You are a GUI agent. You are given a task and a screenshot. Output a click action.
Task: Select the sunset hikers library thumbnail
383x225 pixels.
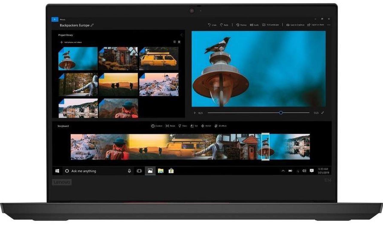[118, 84]
